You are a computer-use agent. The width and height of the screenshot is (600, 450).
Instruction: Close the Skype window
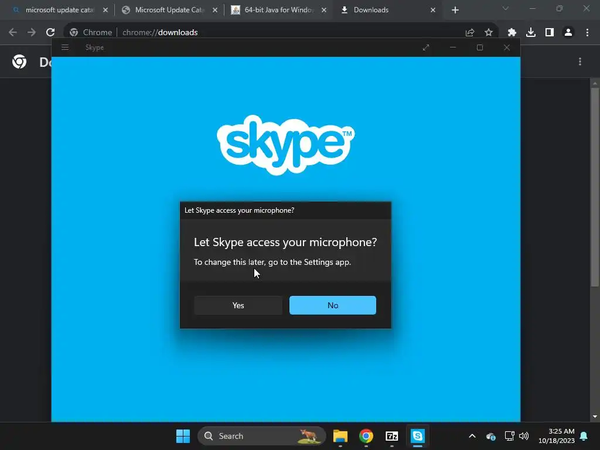coord(507,47)
